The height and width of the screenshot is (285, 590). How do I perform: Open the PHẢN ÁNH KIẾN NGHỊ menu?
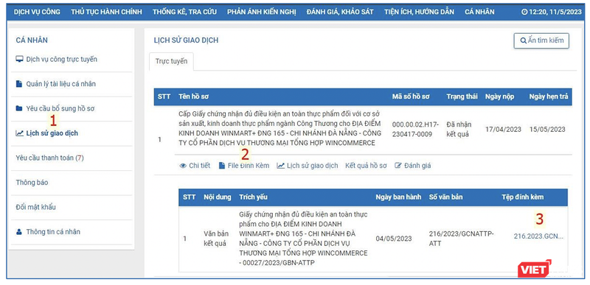click(262, 12)
